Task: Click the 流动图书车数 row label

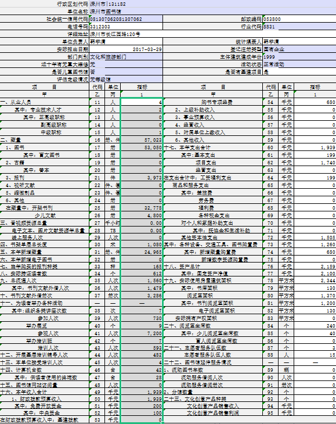Action: (x=213, y=370)
